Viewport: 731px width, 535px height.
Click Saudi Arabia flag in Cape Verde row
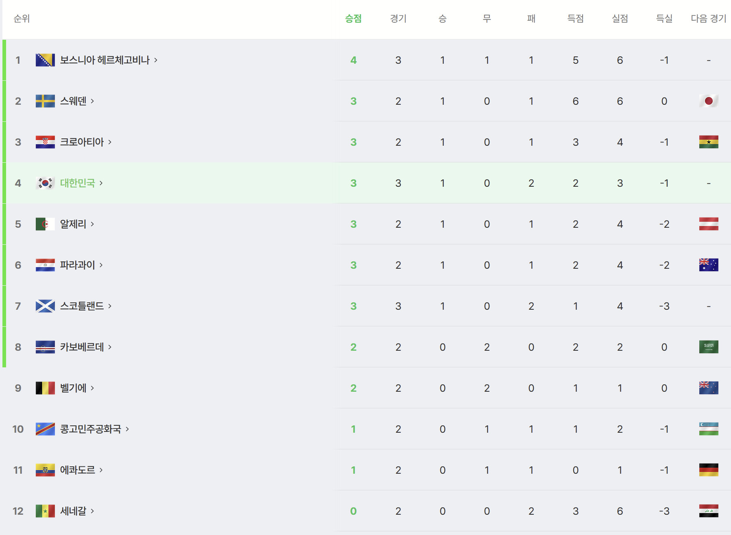coord(709,347)
